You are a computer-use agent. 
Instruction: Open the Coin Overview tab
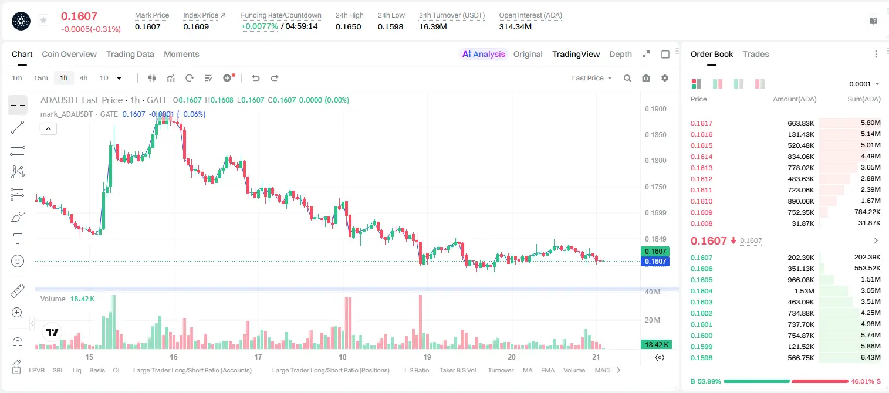[x=69, y=54]
